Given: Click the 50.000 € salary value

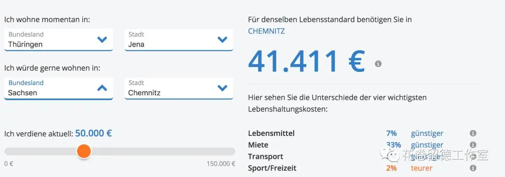Looking at the screenshot, I should [94, 133].
